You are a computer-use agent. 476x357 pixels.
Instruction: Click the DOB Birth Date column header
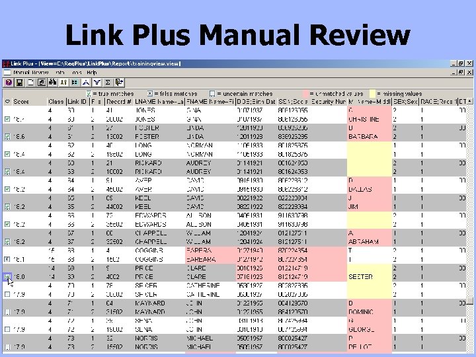pyautogui.click(x=256, y=102)
